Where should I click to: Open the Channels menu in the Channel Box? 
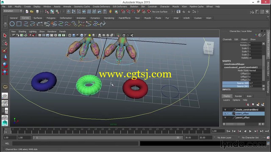pos(227,39)
